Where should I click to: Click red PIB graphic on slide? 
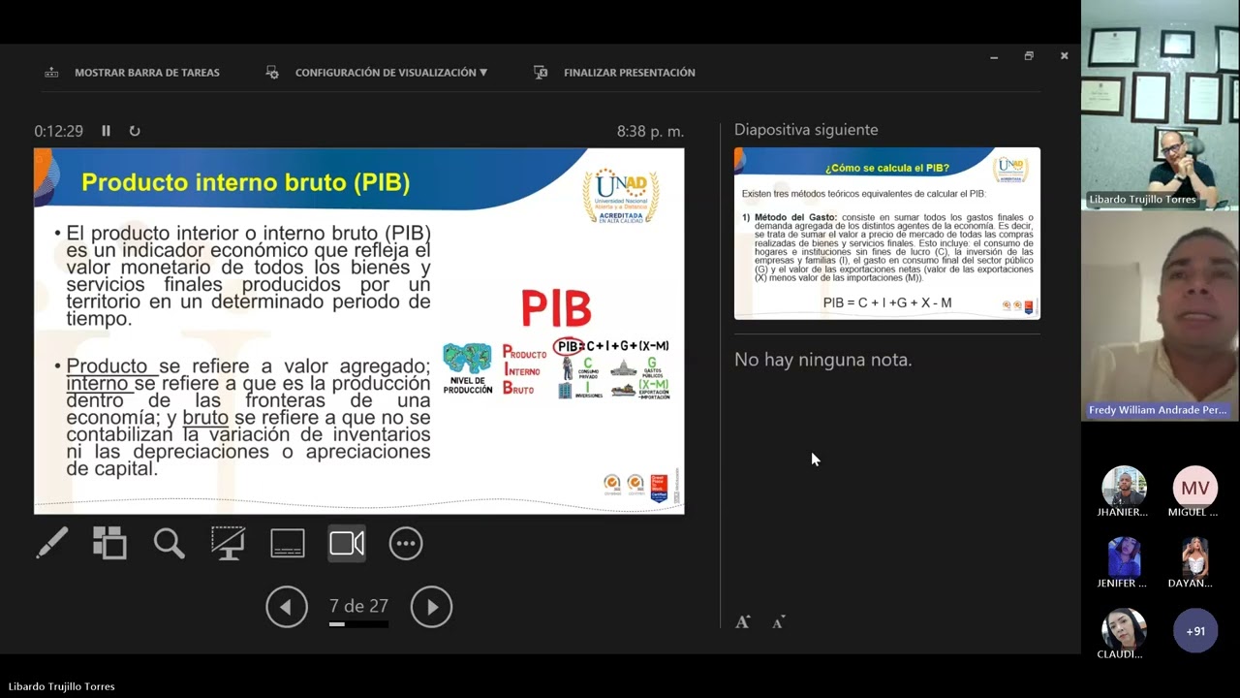[x=556, y=308]
